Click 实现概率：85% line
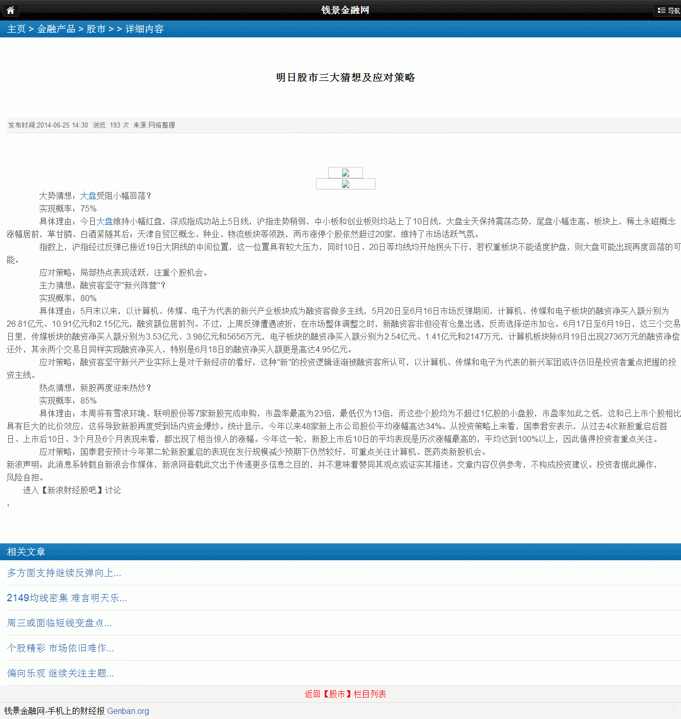Viewport: 681px width, 719px height. (x=68, y=400)
